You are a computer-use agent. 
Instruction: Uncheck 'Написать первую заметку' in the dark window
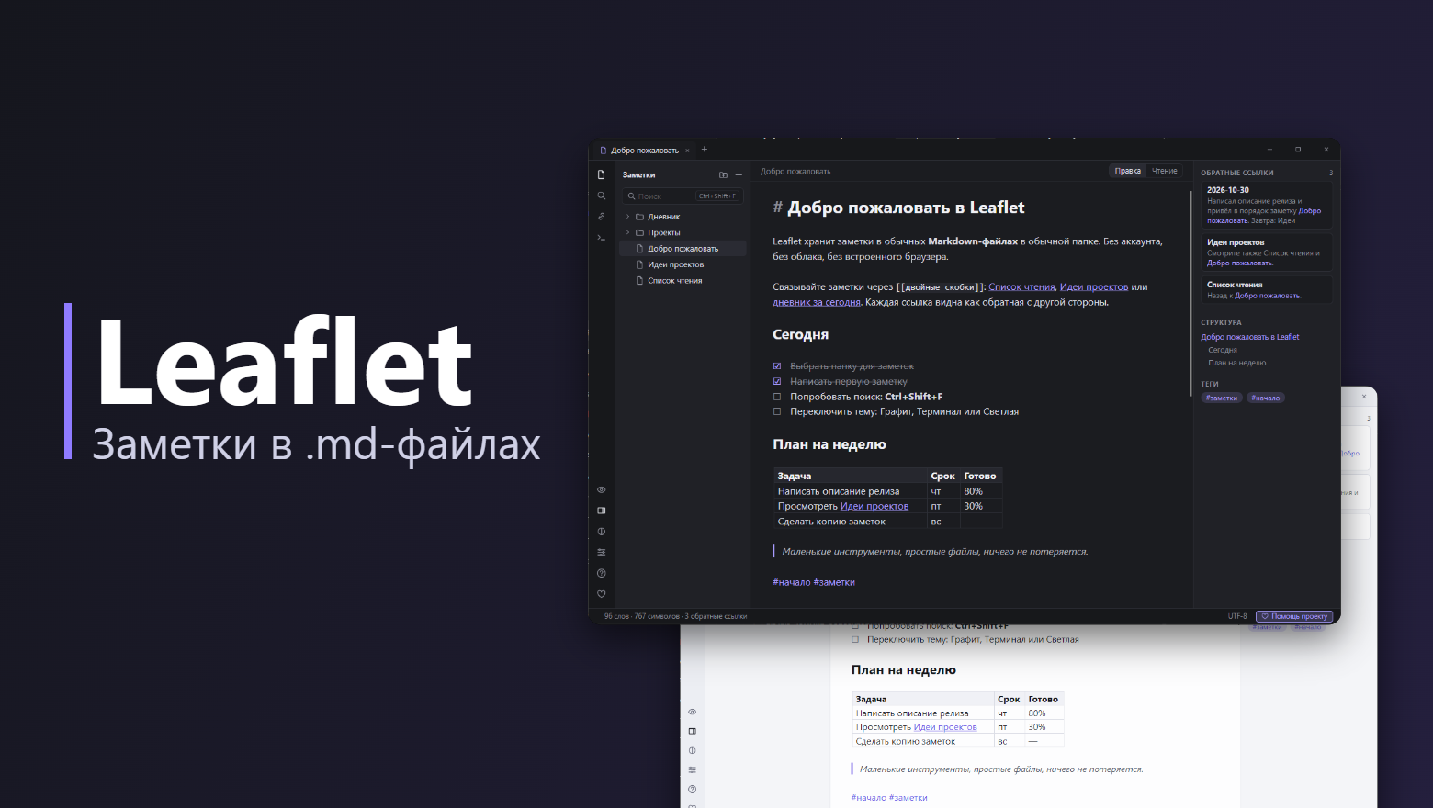tap(777, 381)
